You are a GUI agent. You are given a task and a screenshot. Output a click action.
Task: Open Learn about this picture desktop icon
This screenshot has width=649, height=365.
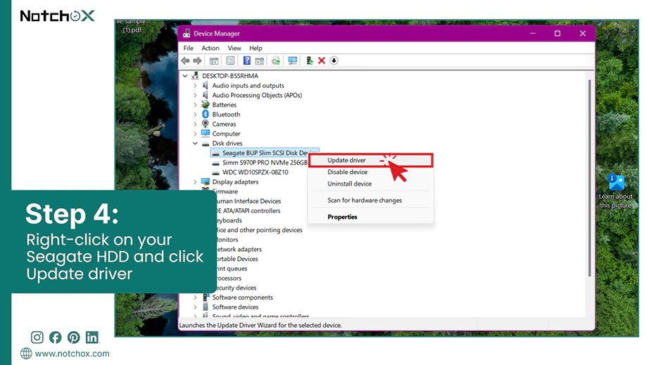(x=616, y=191)
